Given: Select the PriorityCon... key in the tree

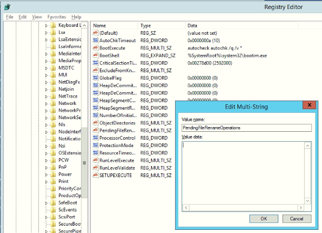Looking at the screenshot, I should (x=69, y=189).
